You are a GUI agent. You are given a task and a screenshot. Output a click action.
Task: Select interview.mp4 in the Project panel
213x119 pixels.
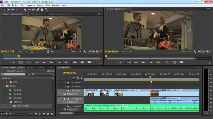[23, 106]
